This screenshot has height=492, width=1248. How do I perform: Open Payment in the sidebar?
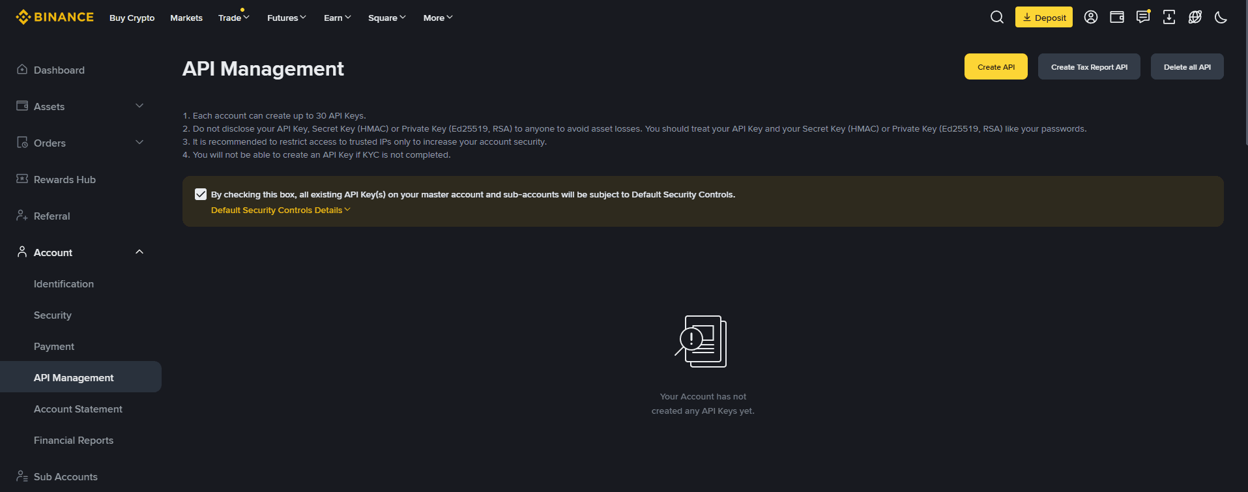coord(54,346)
